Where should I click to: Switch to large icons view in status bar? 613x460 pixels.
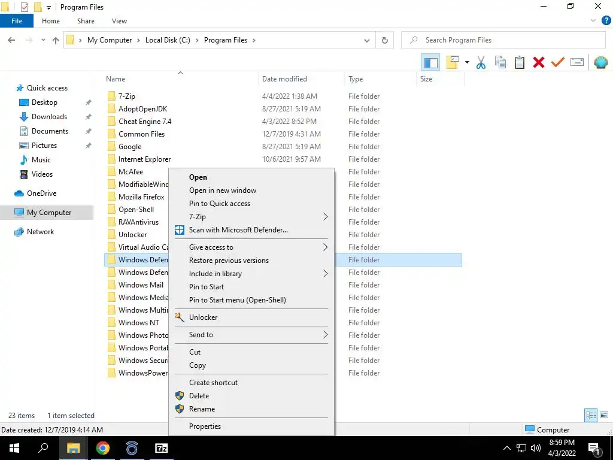tap(603, 415)
